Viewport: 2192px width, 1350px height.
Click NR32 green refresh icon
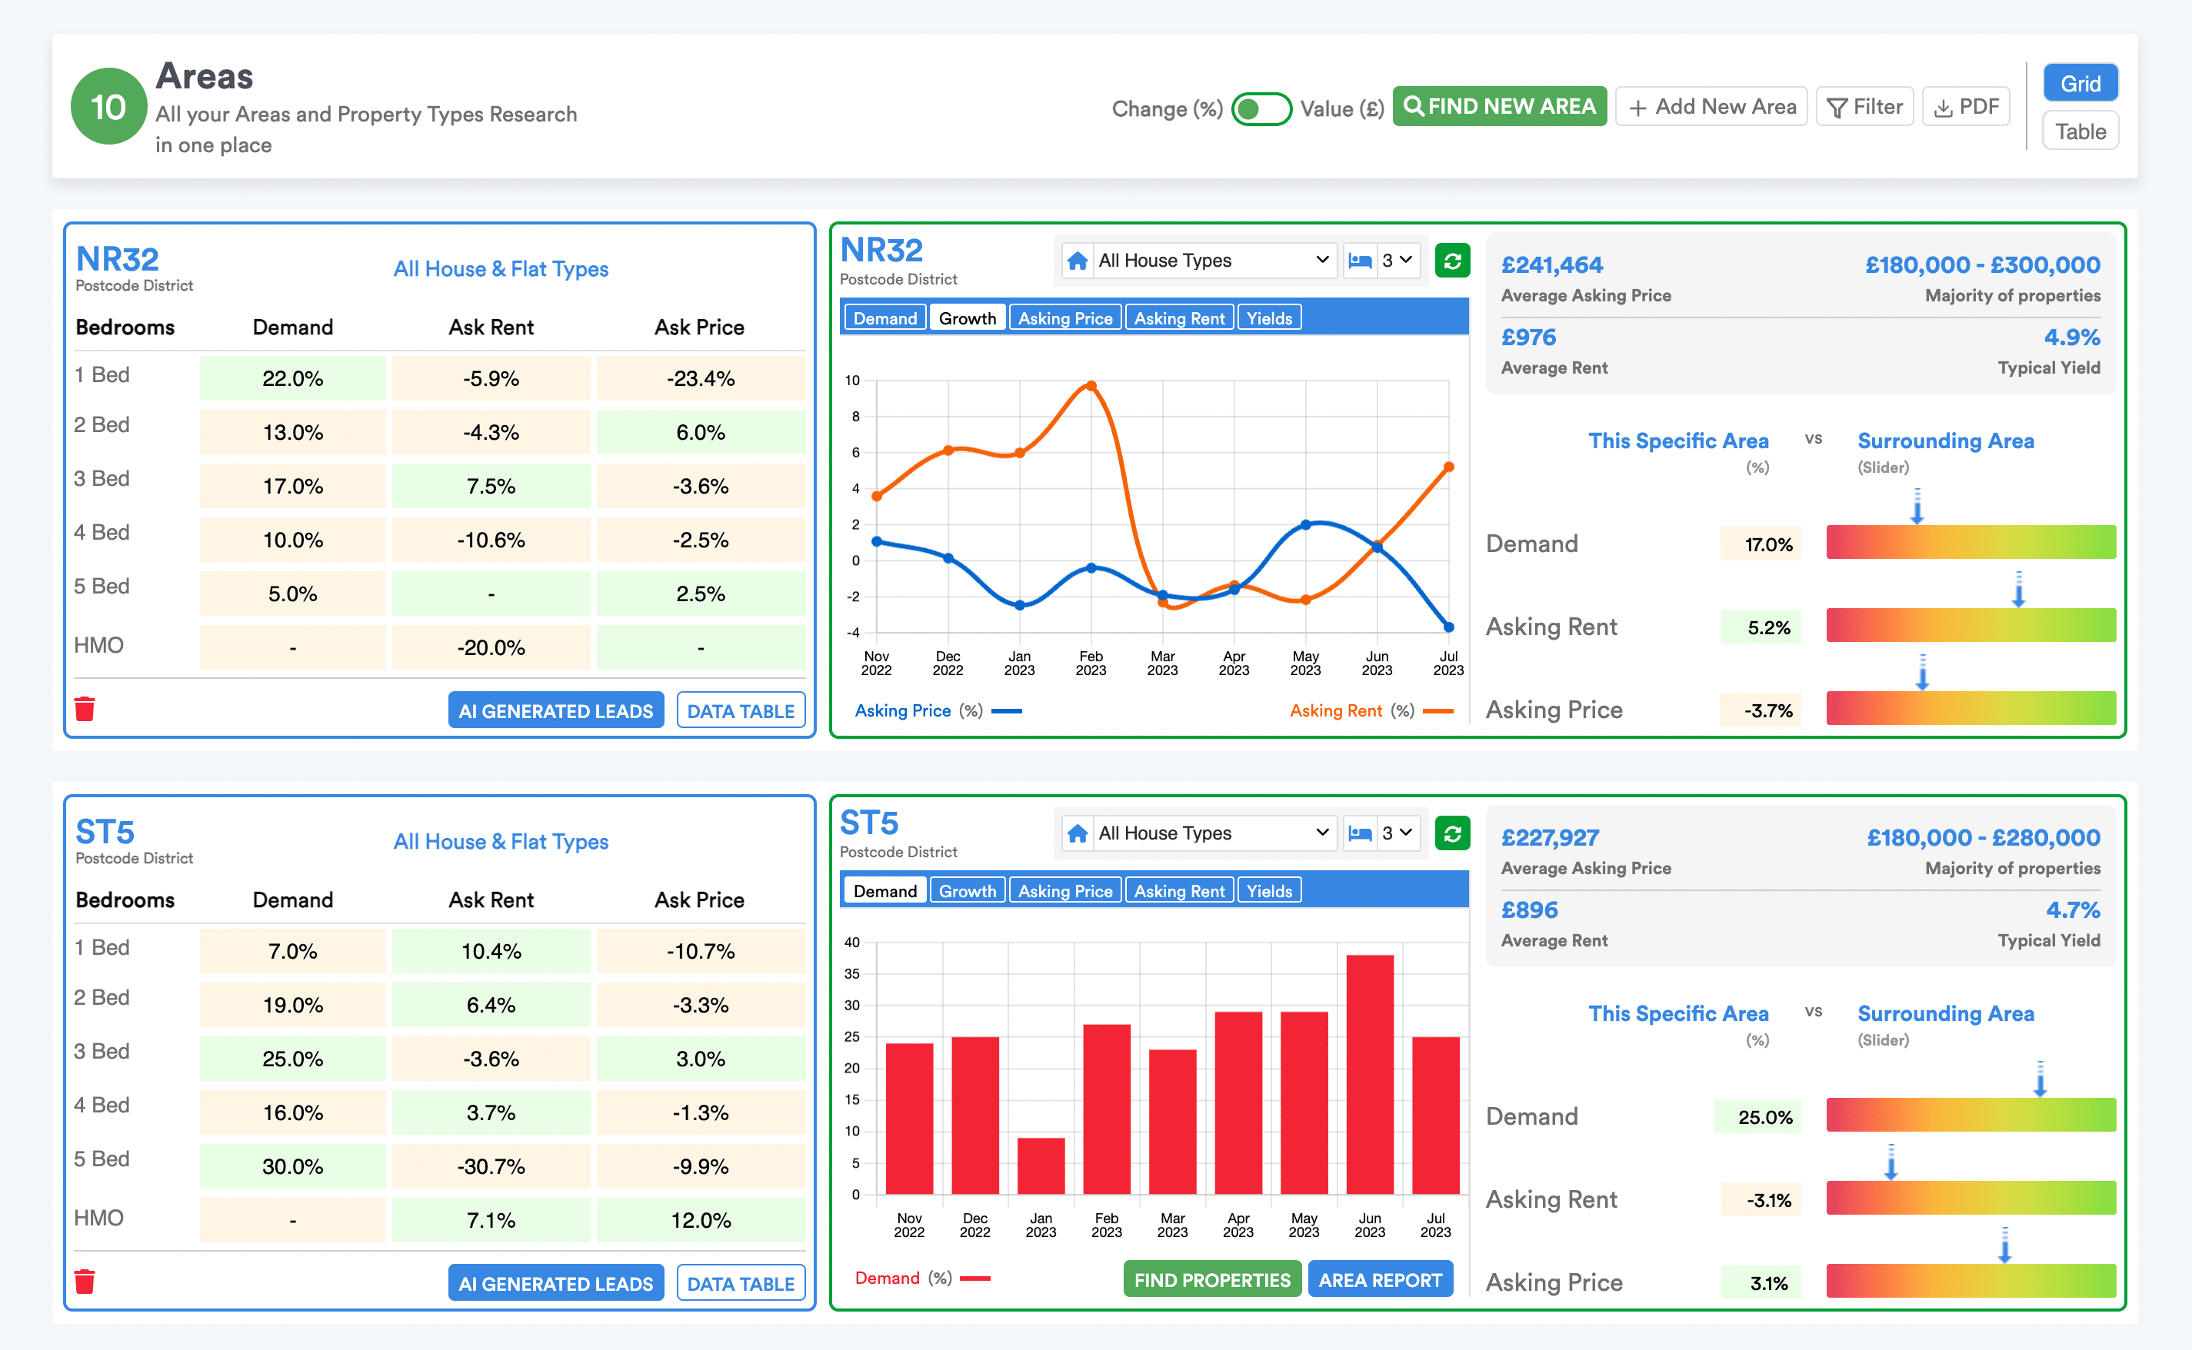tap(1452, 261)
